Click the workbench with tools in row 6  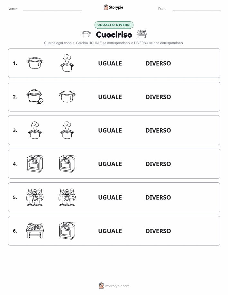click(35, 231)
